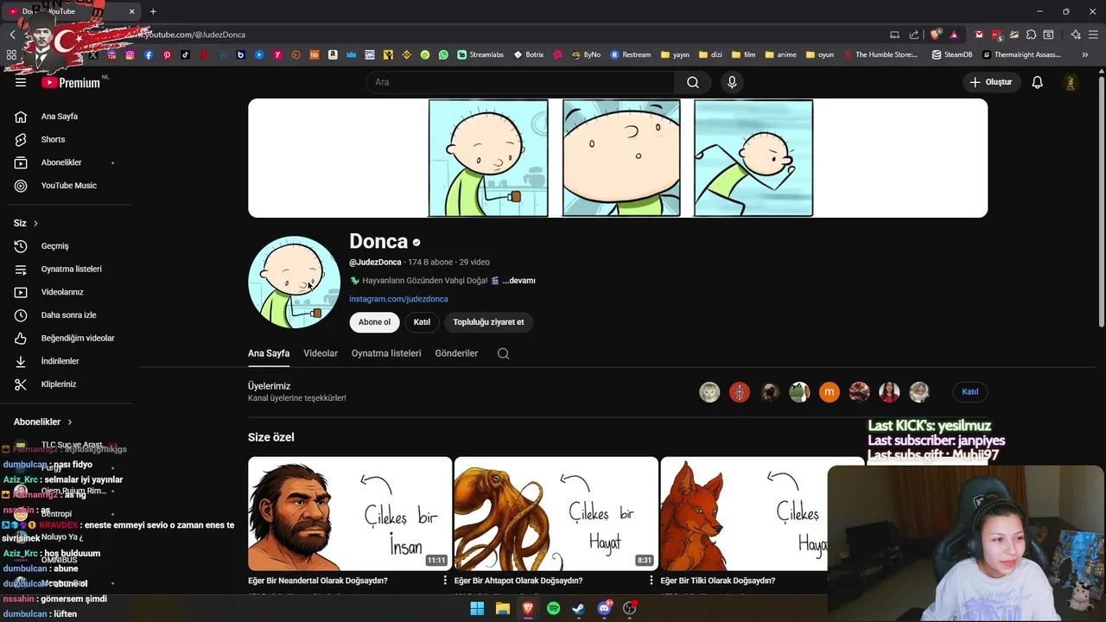Open the more-options menu for Neandertal video
Screen dimensions: 1106x622
445,581
